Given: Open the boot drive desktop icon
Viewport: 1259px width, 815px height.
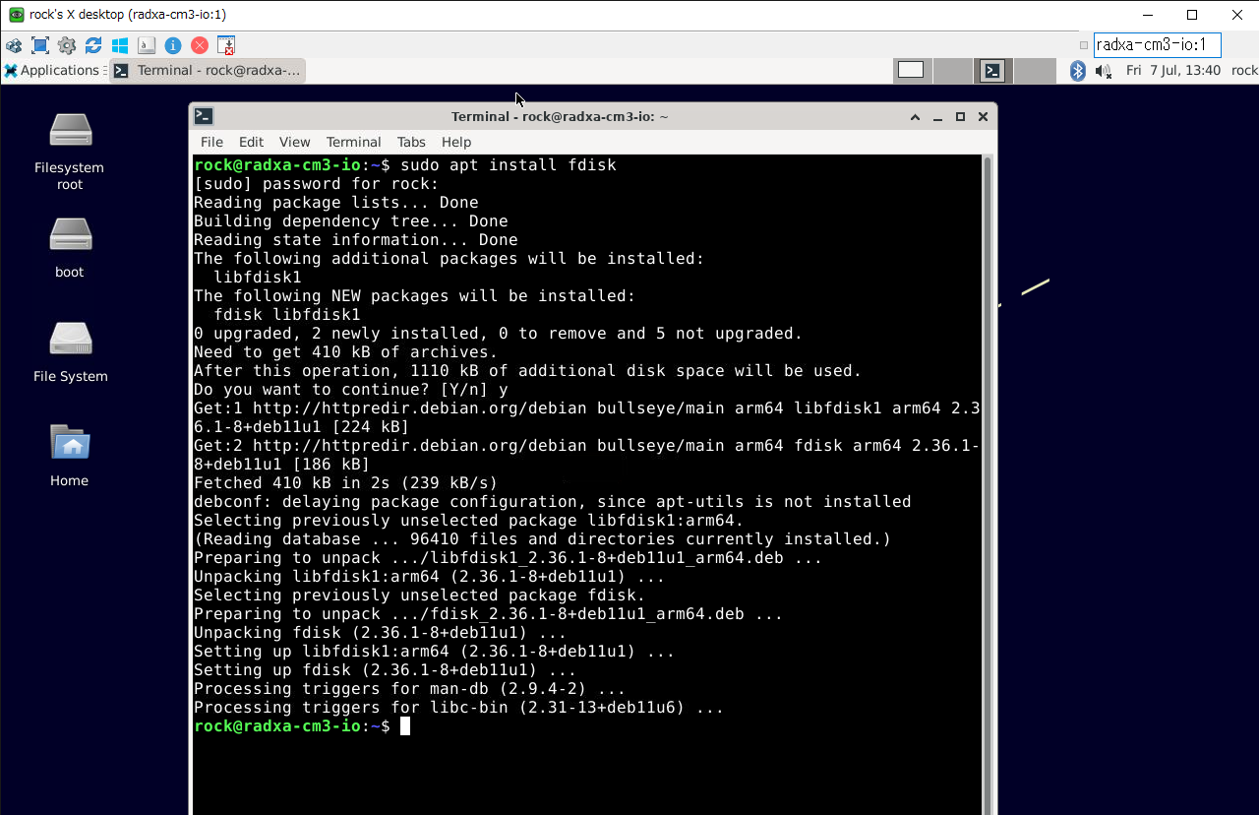Looking at the screenshot, I should (x=70, y=246).
